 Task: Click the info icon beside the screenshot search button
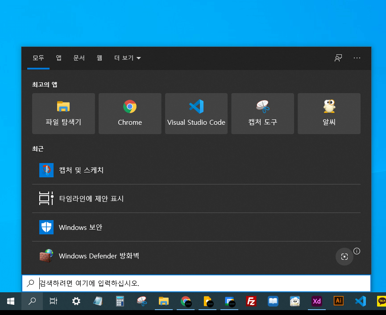point(357,251)
